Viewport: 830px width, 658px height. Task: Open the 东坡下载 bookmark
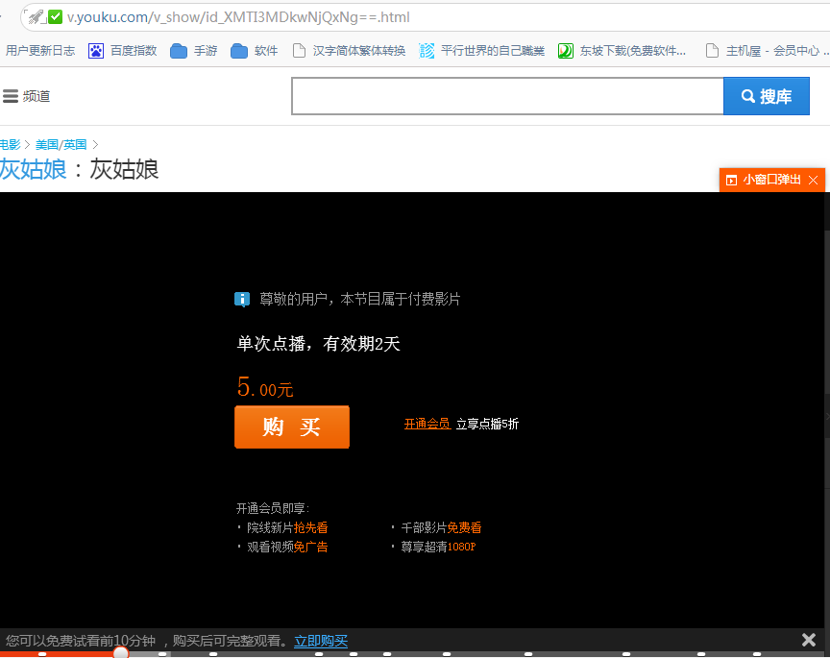click(x=622, y=51)
